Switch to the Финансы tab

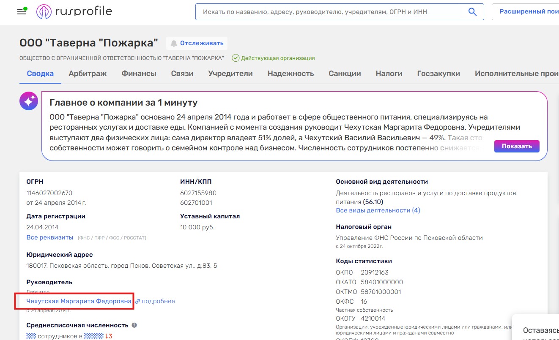pyautogui.click(x=139, y=73)
